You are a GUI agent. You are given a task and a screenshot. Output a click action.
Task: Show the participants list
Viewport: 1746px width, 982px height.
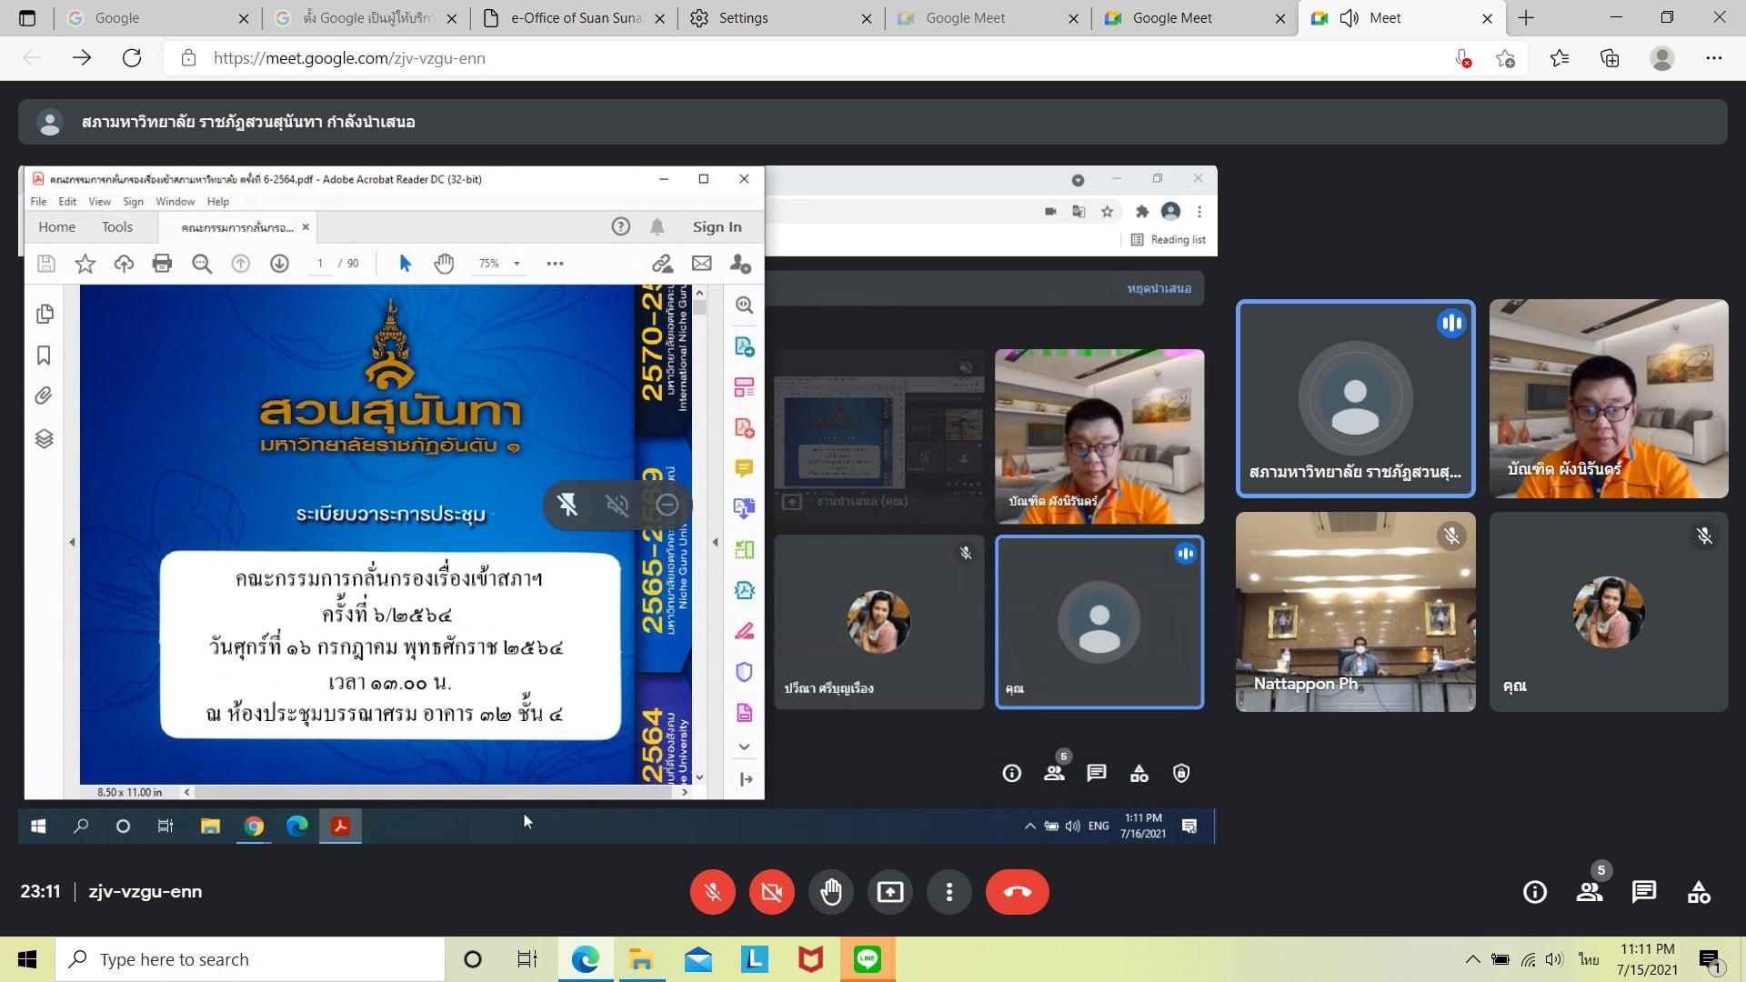pos(1589,892)
